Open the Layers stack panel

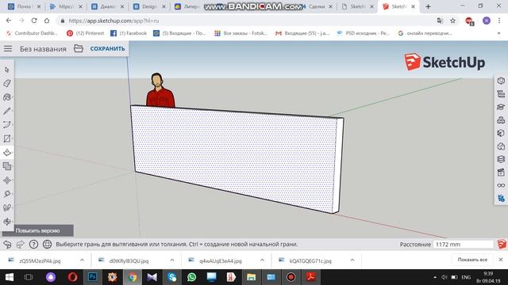(x=501, y=159)
